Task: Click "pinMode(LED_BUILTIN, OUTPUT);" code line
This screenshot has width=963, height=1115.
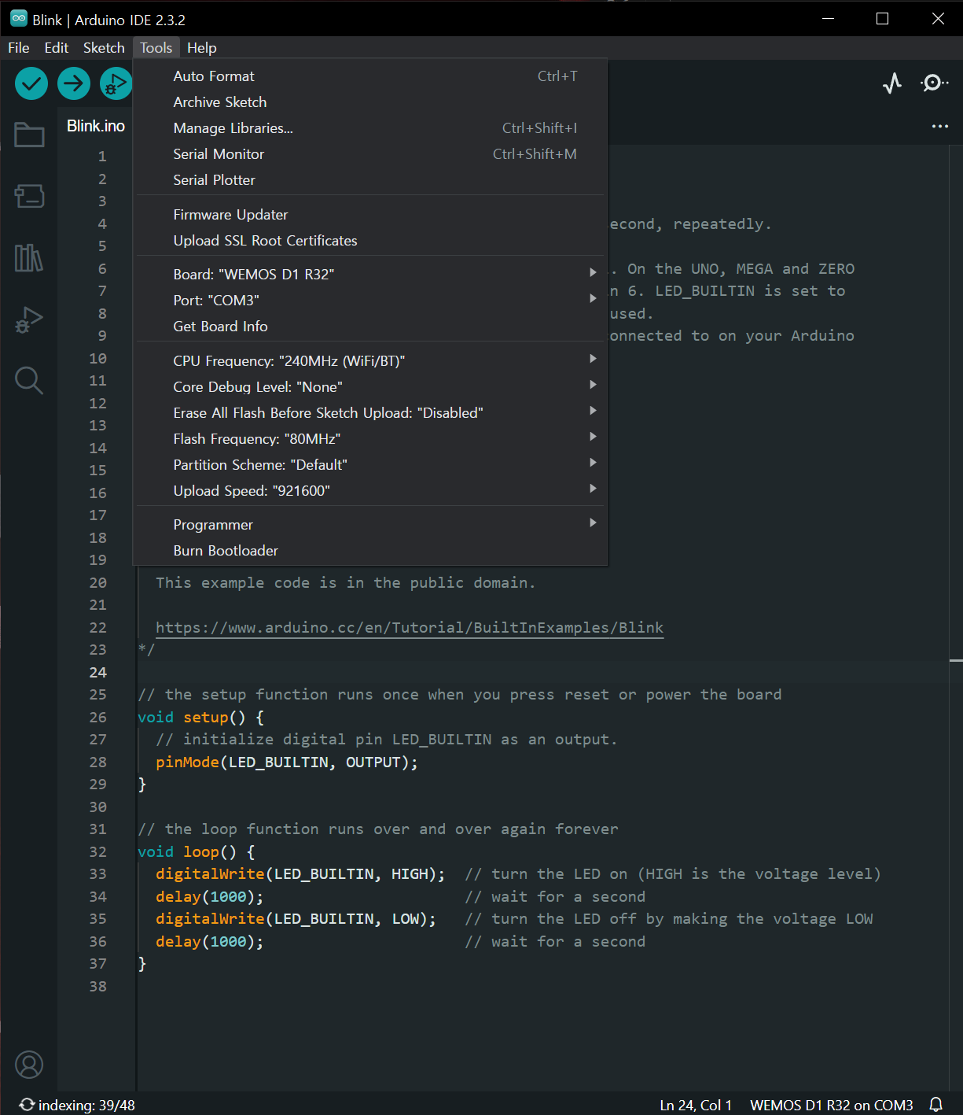Action: tap(287, 762)
